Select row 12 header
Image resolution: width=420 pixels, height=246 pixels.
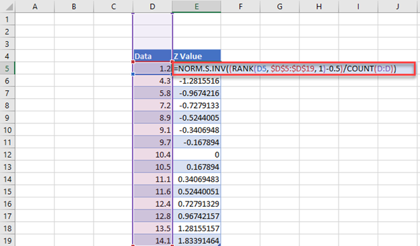pos(7,154)
